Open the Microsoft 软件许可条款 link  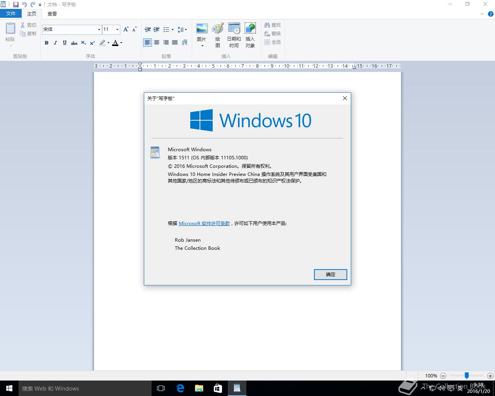(204, 224)
